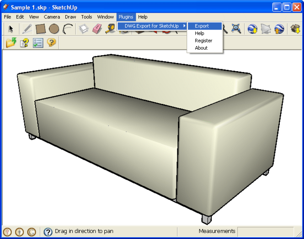
Task: Select the Arc tool
Action: point(68,29)
